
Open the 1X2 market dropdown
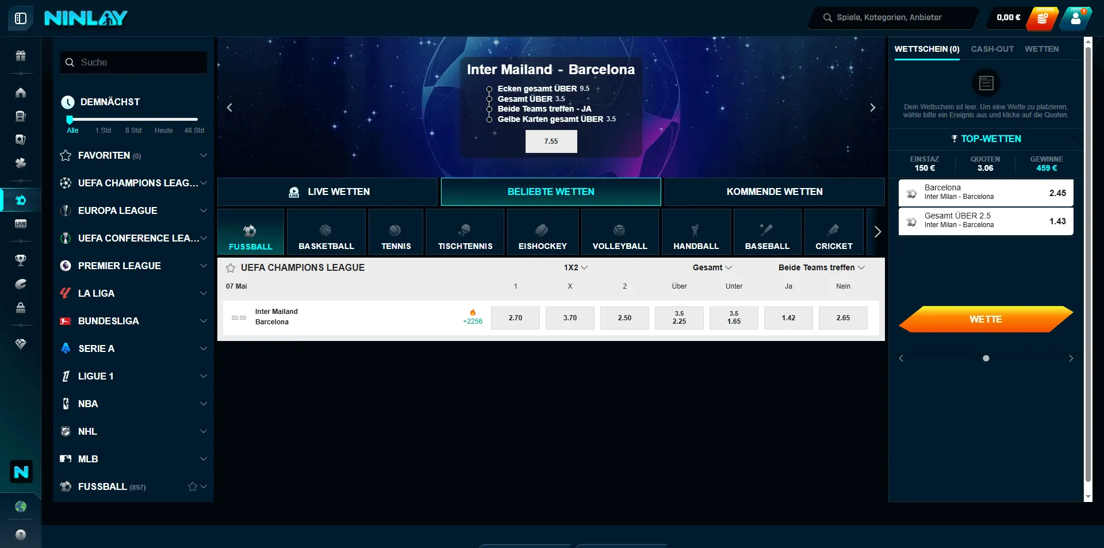coord(575,268)
